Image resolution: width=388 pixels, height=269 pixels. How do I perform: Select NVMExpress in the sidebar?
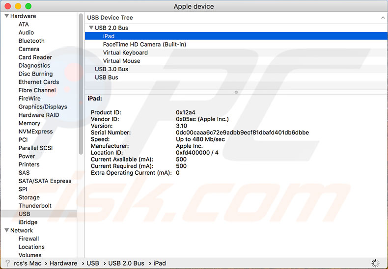tap(36, 131)
